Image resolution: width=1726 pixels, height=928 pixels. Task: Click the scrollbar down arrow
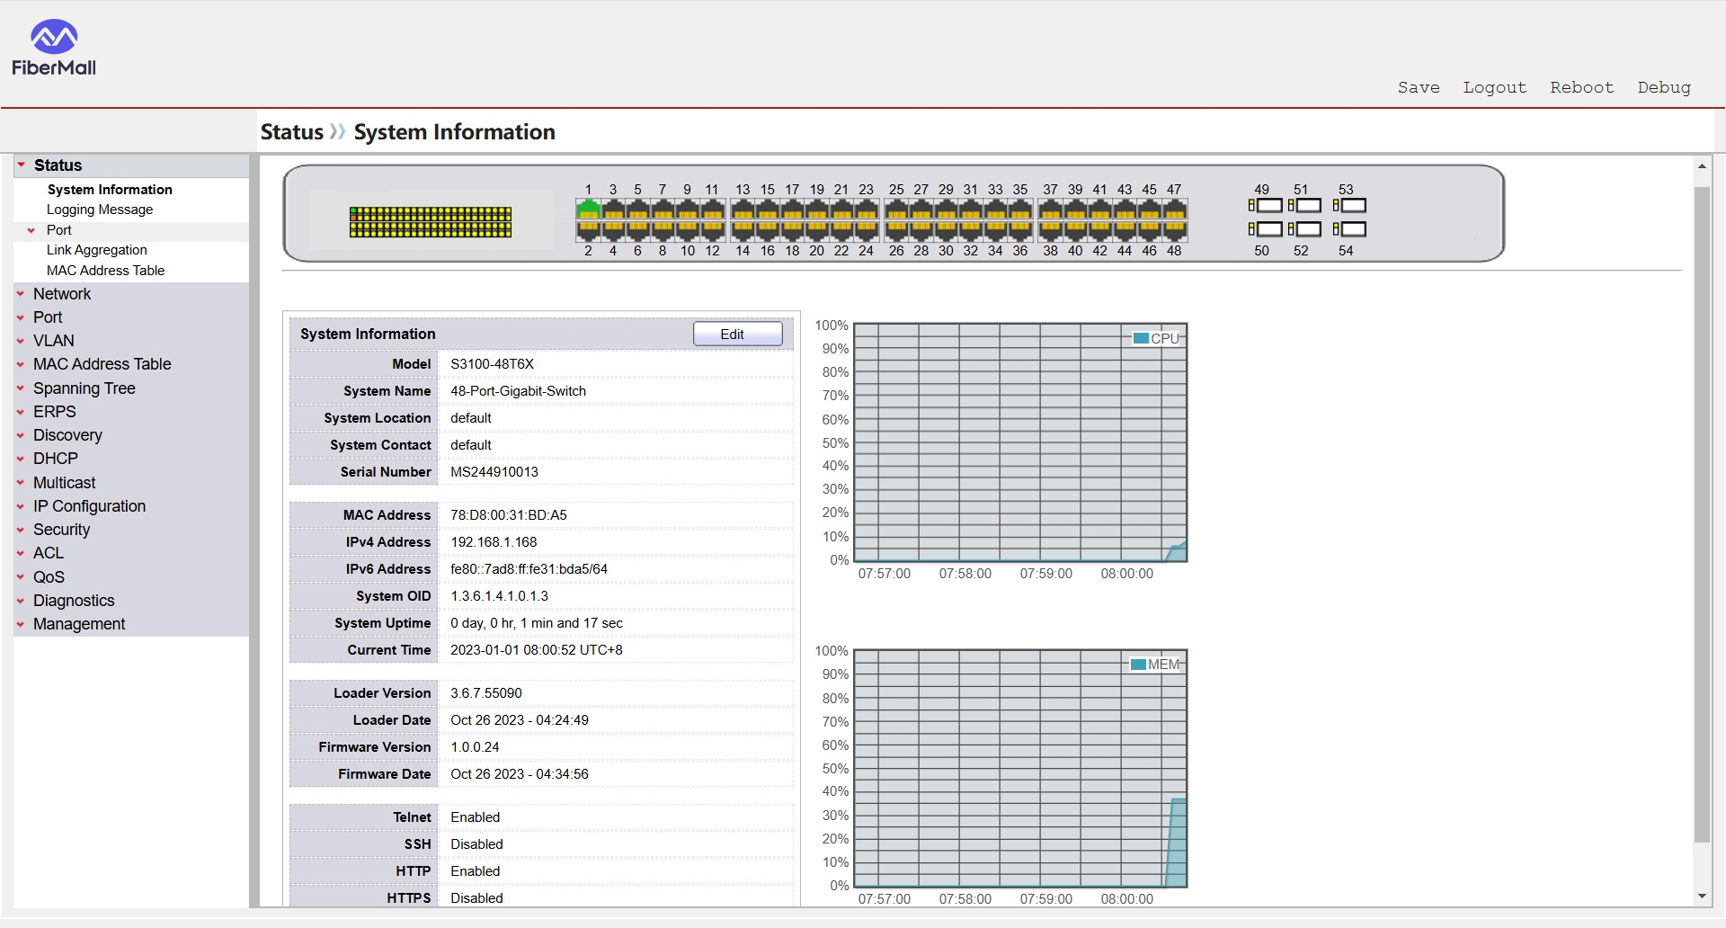pos(1701,897)
